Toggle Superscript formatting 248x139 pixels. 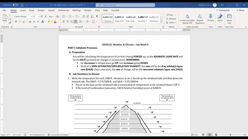click(x=38, y=22)
